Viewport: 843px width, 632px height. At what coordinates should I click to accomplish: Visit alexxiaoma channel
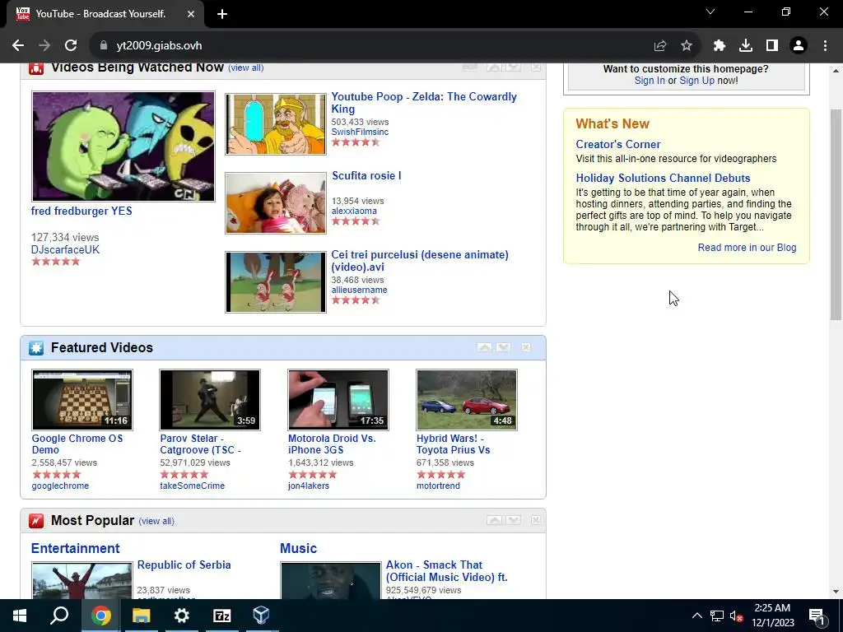coord(354,211)
